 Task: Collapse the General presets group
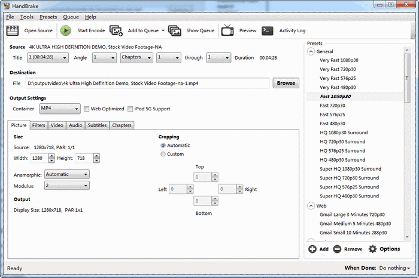pos(311,51)
